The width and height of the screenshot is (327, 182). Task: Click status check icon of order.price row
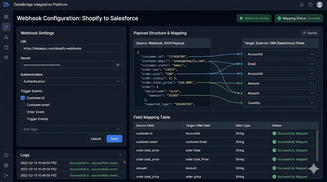274,177
